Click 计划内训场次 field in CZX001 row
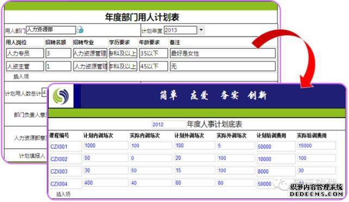This screenshot has width=349, height=202. (105, 145)
